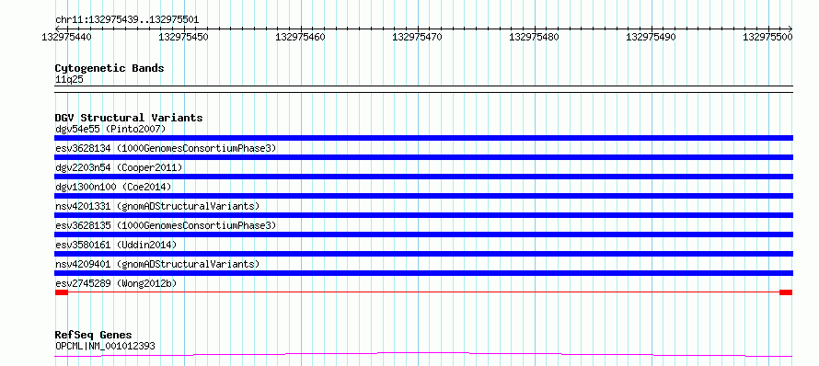819x366 pixels.
Task: Open the dgv2203n54 Cooper2011 variant label
Action: [119, 167]
